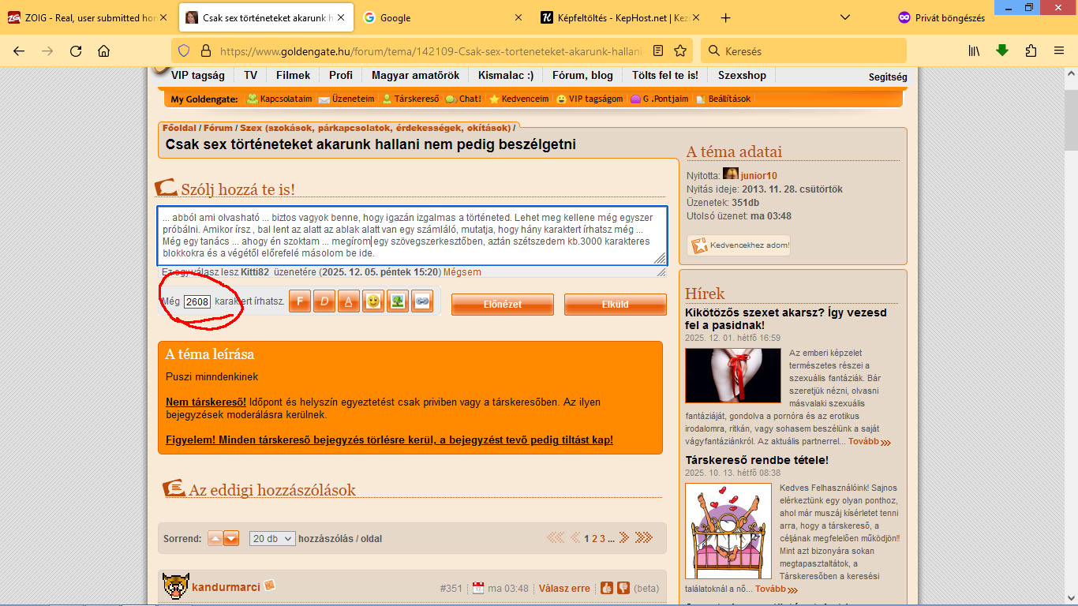Insert an image using the picture icon

point(398,302)
